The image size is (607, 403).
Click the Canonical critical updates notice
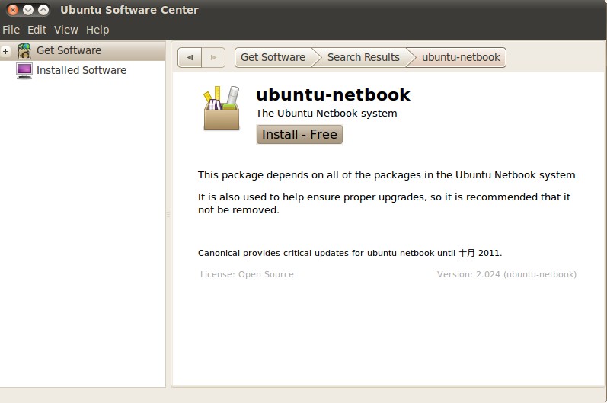click(x=350, y=253)
